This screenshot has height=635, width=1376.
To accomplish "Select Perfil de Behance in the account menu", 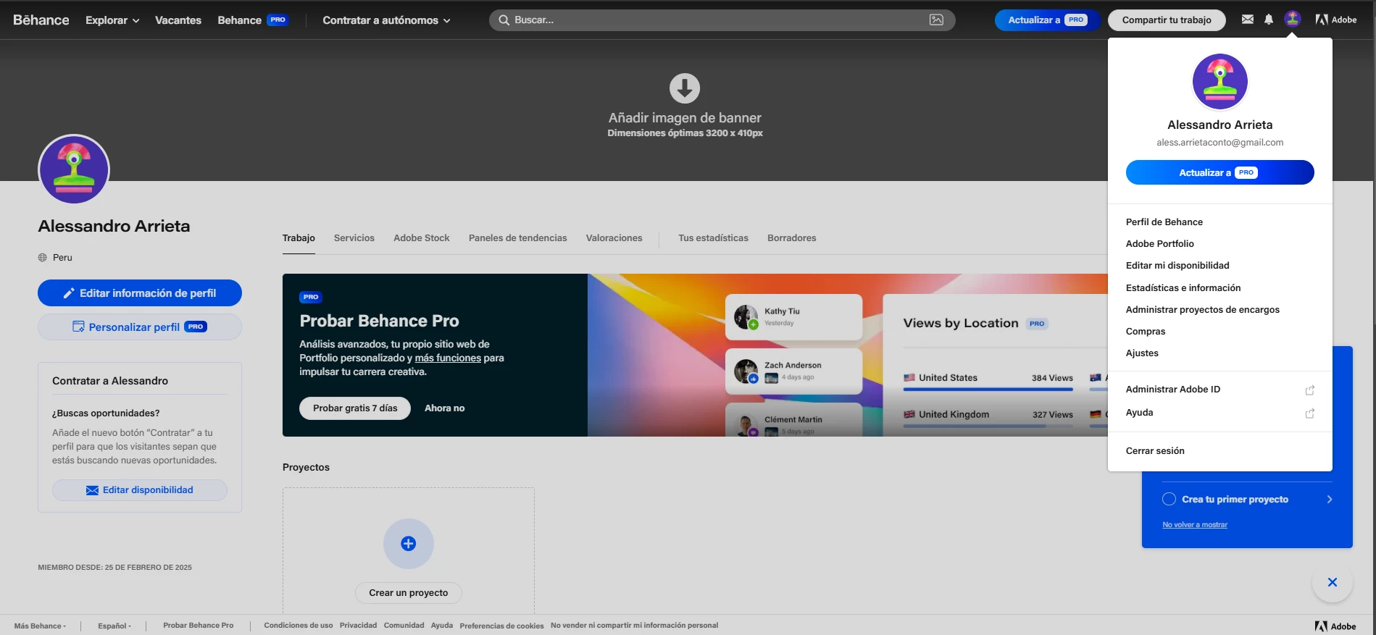I will (x=1164, y=222).
